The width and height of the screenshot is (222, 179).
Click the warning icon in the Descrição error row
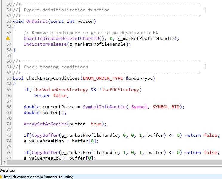click(x=1, y=177)
